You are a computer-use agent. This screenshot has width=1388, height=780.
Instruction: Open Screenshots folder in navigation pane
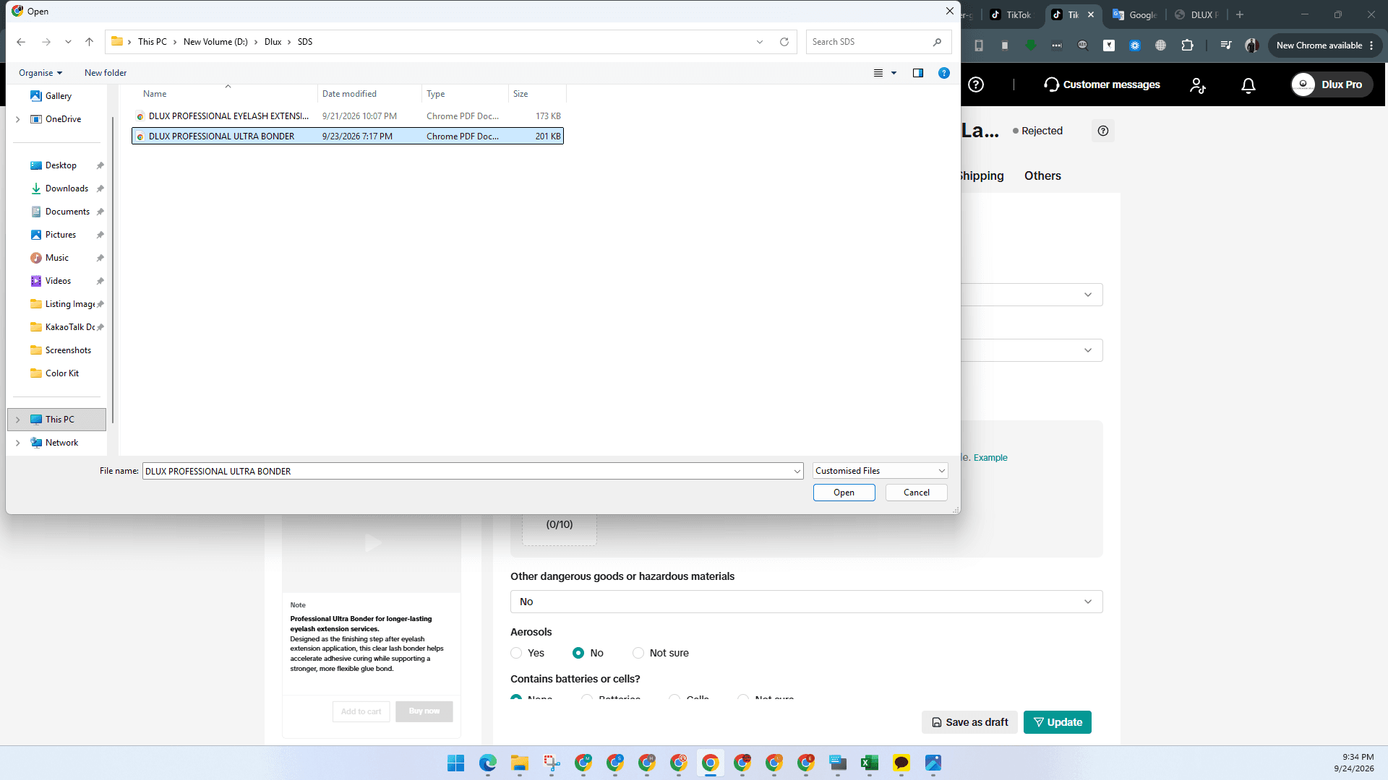pos(68,350)
